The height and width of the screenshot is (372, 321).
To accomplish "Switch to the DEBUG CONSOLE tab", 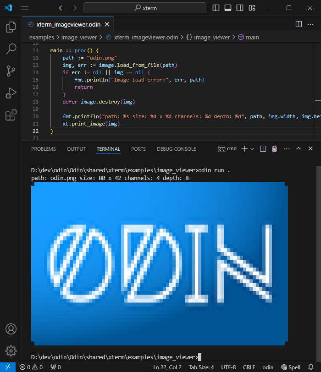I will coord(177,149).
